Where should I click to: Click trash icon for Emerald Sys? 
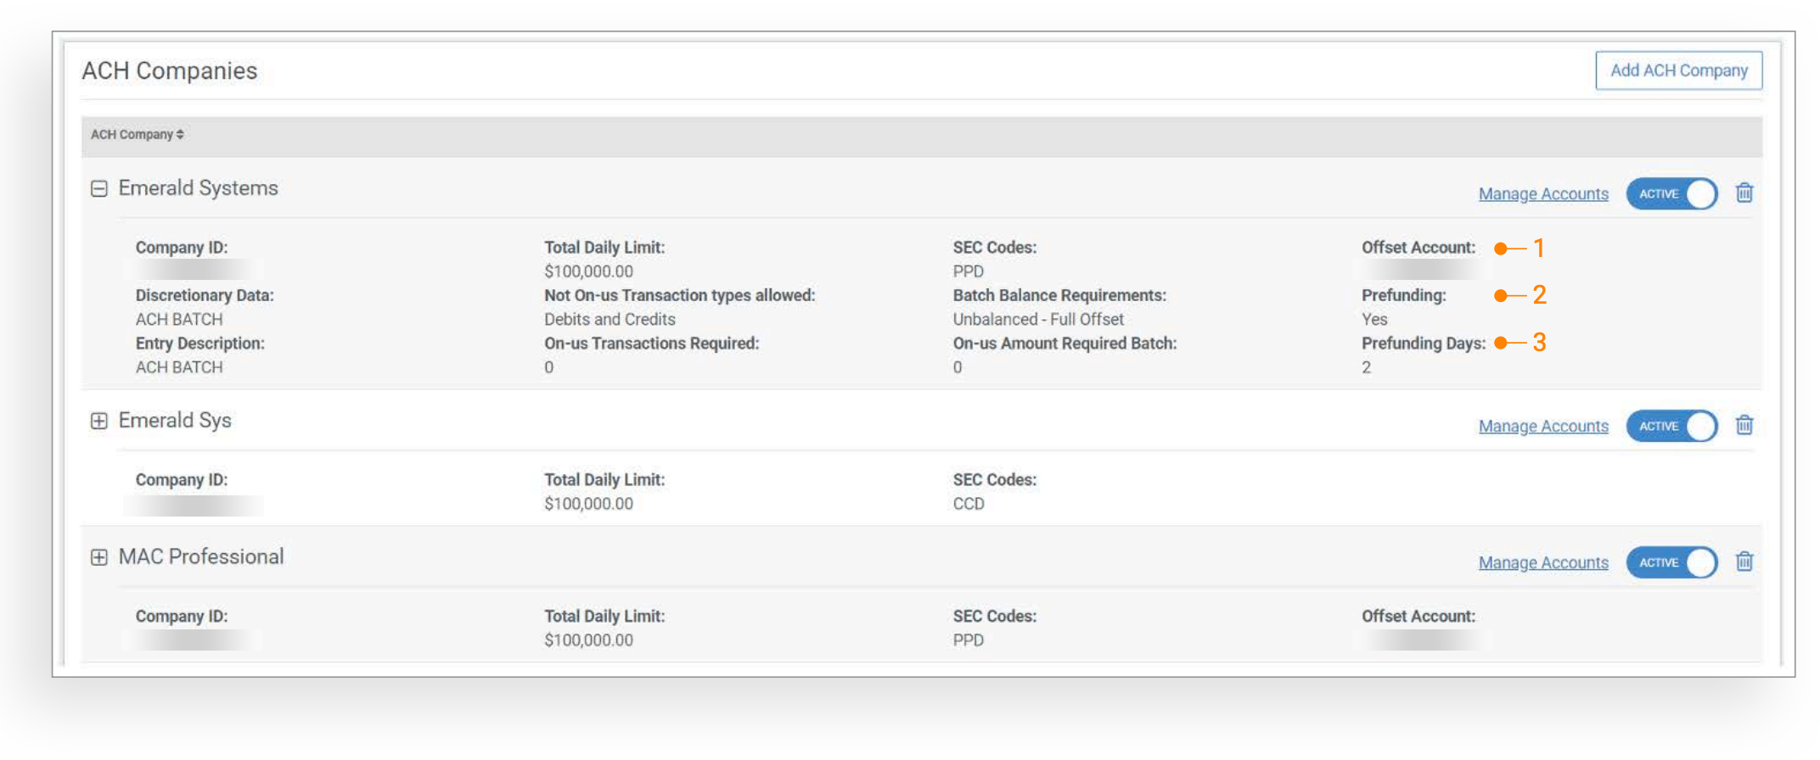tap(1744, 425)
